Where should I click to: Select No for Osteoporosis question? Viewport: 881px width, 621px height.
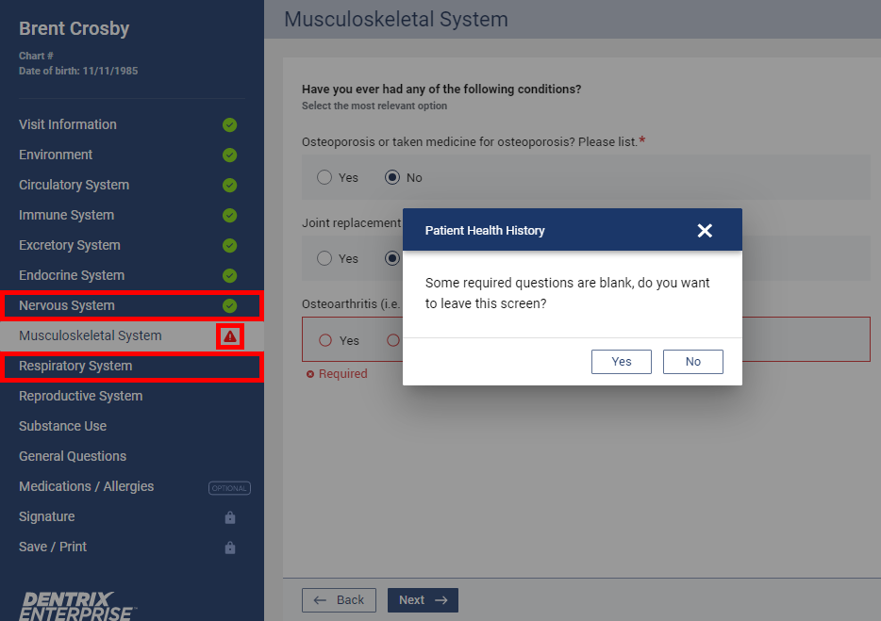393,177
